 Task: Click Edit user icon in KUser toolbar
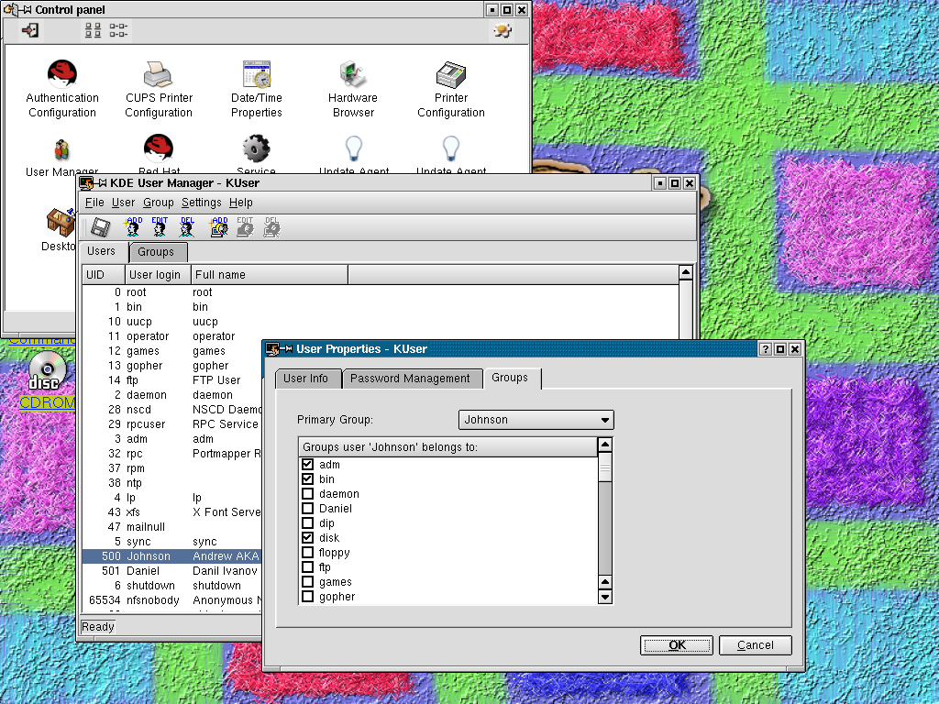(160, 227)
